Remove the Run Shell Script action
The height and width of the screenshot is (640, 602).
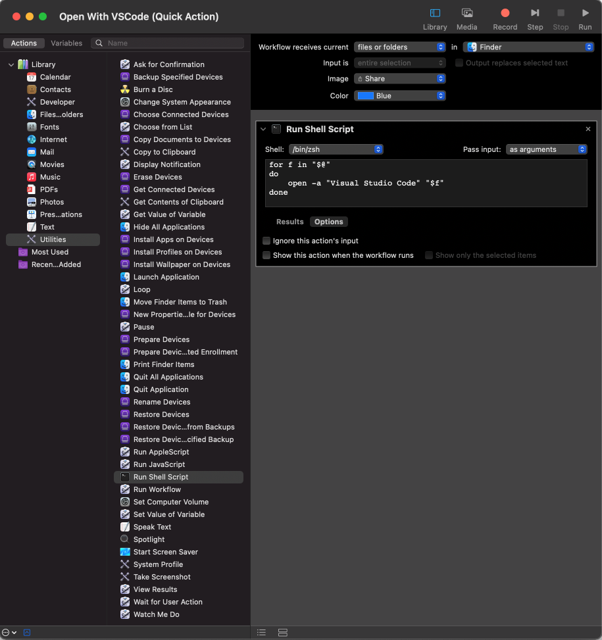click(x=588, y=129)
